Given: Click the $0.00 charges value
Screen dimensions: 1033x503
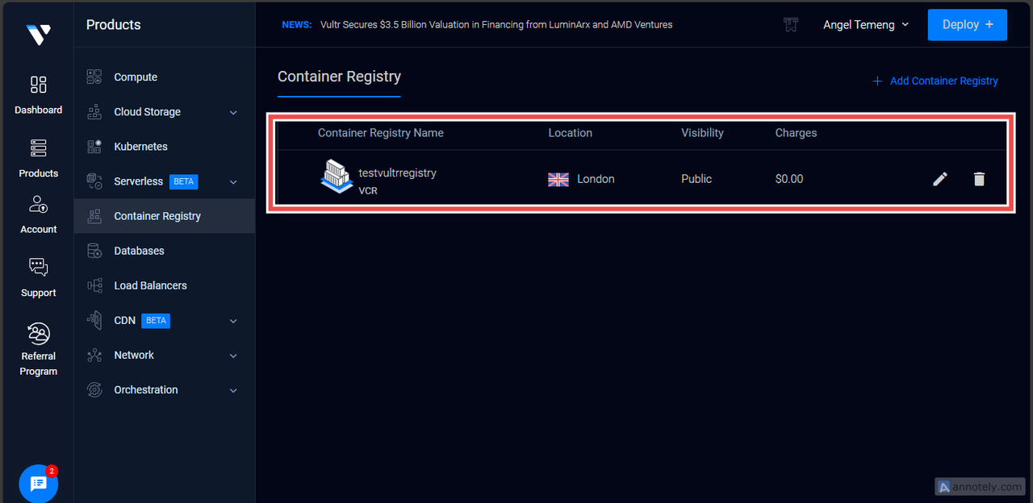Looking at the screenshot, I should pos(789,179).
